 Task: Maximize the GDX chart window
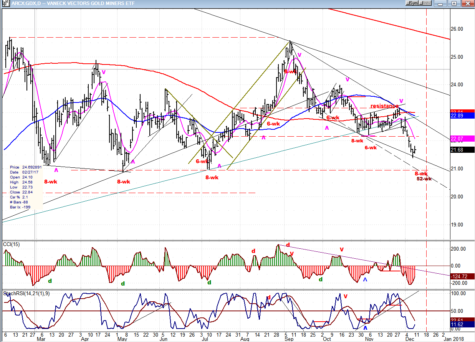coord(454,3)
